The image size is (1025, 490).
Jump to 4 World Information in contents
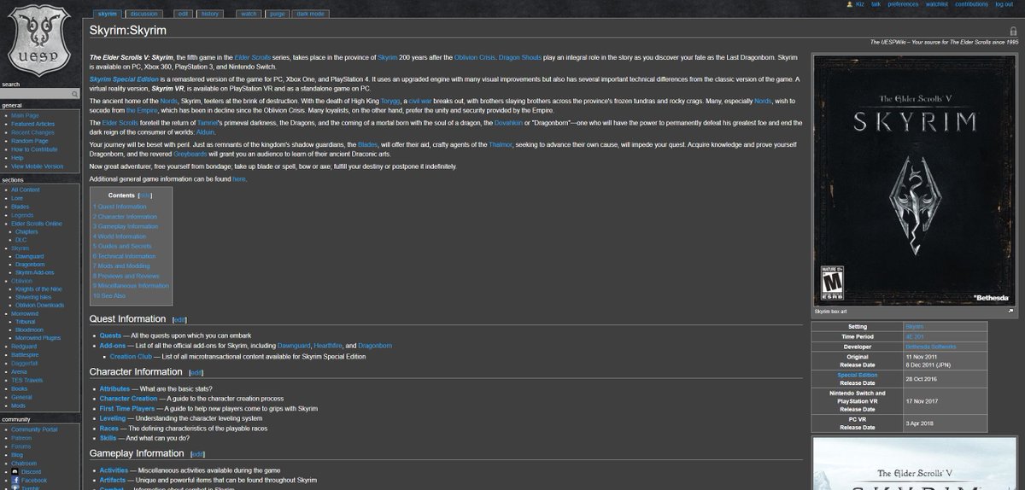pyautogui.click(x=120, y=236)
